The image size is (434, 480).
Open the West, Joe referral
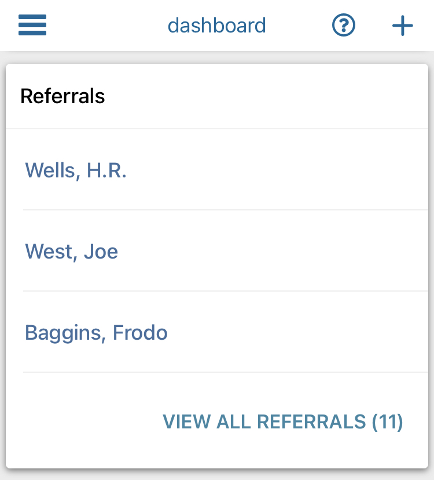[72, 252]
